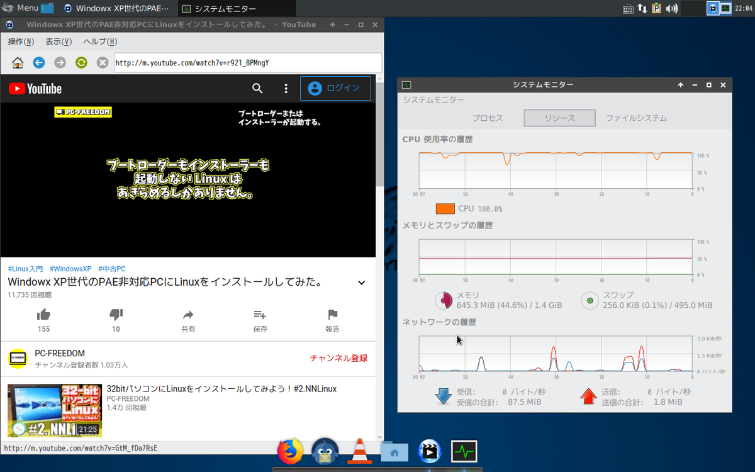Click the 87.5 MiB received total
The image size is (755, 472).
(525, 402)
